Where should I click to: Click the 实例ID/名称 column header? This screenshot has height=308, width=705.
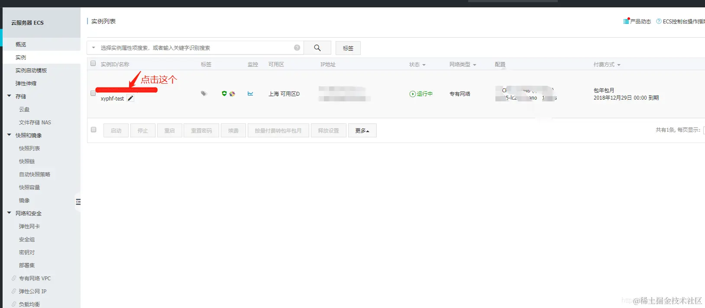115,64
